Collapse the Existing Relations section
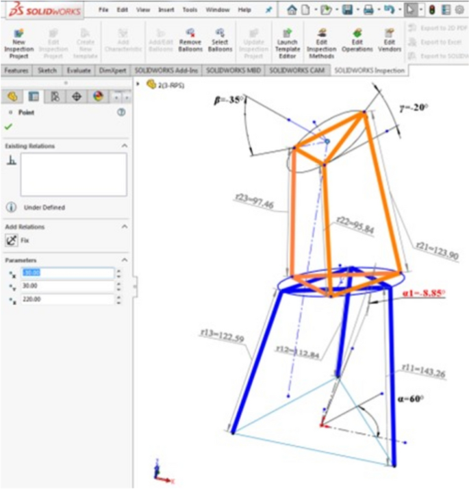 tap(124, 146)
